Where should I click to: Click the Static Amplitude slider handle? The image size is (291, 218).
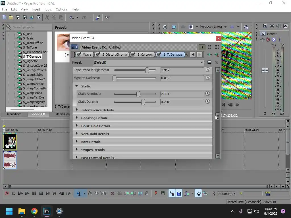[x=138, y=94]
